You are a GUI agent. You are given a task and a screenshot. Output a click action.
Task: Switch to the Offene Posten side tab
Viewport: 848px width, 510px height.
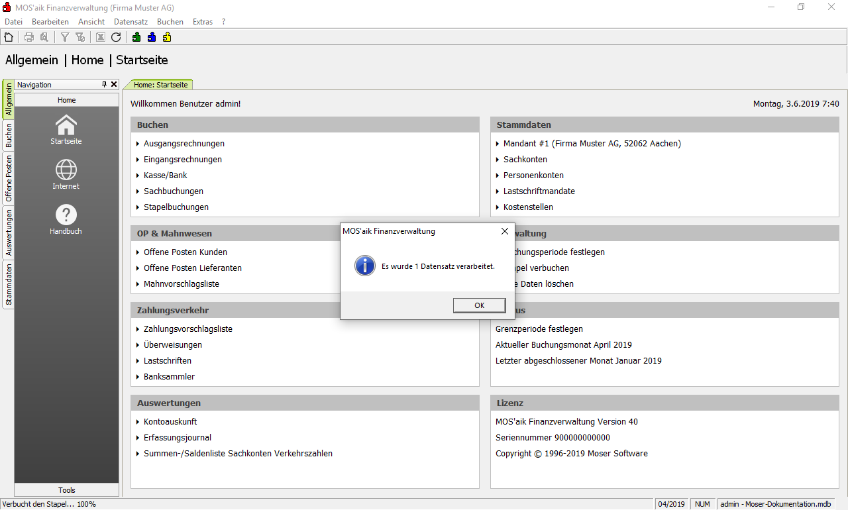click(9, 178)
